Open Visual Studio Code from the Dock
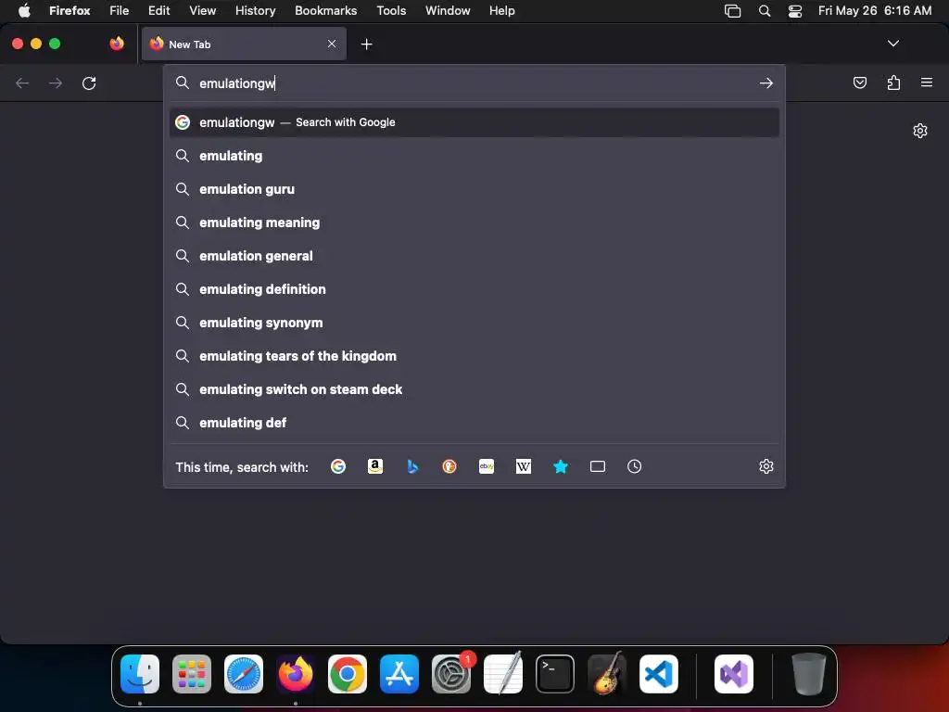This screenshot has height=712, width=949. tap(659, 674)
